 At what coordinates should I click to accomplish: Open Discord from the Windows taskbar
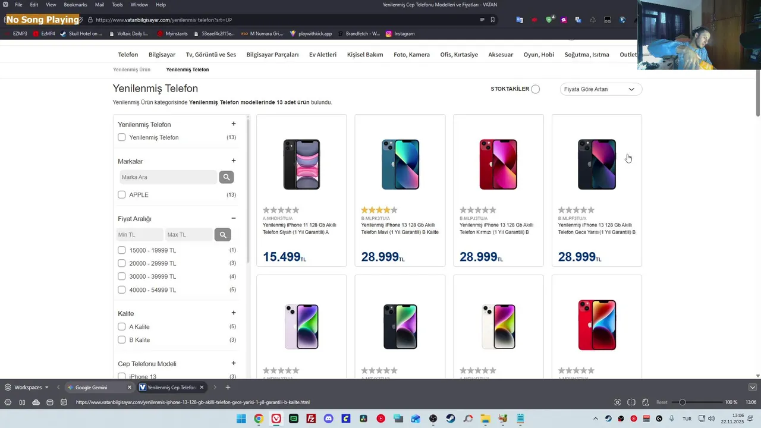click(328, 418)
